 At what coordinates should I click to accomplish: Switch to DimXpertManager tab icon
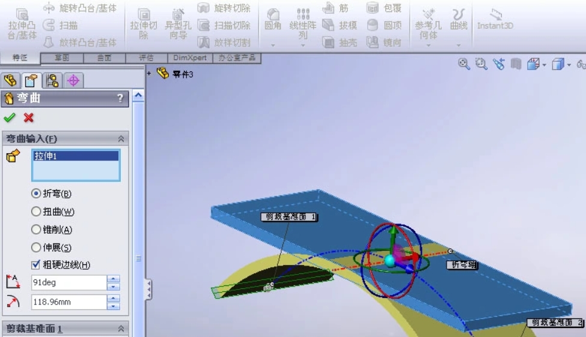point(73,80)
